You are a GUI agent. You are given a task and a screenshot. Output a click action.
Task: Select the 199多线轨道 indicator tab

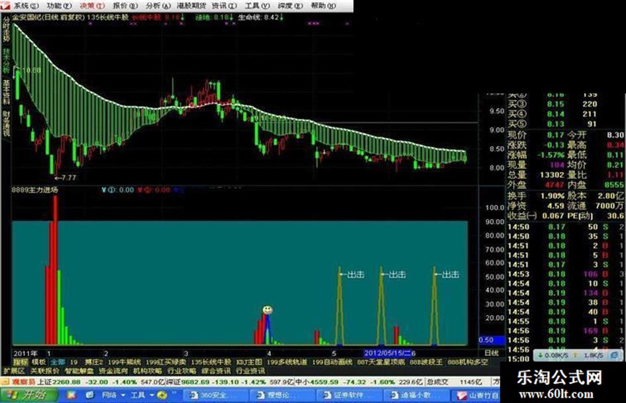pyautogui.click(x=287, y=362)
